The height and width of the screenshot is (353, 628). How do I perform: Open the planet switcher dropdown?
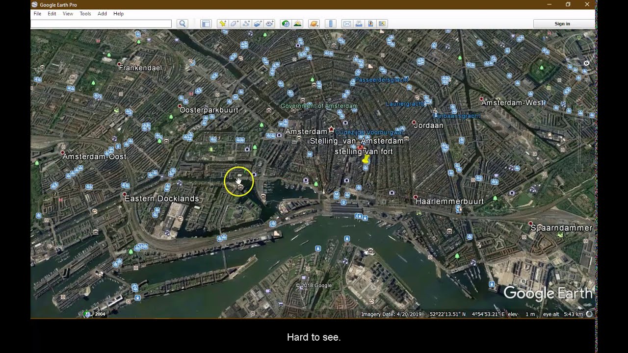(x=314, y=24)
